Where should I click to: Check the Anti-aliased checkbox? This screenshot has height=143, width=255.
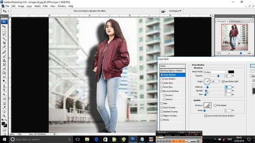tap(215, 105)
